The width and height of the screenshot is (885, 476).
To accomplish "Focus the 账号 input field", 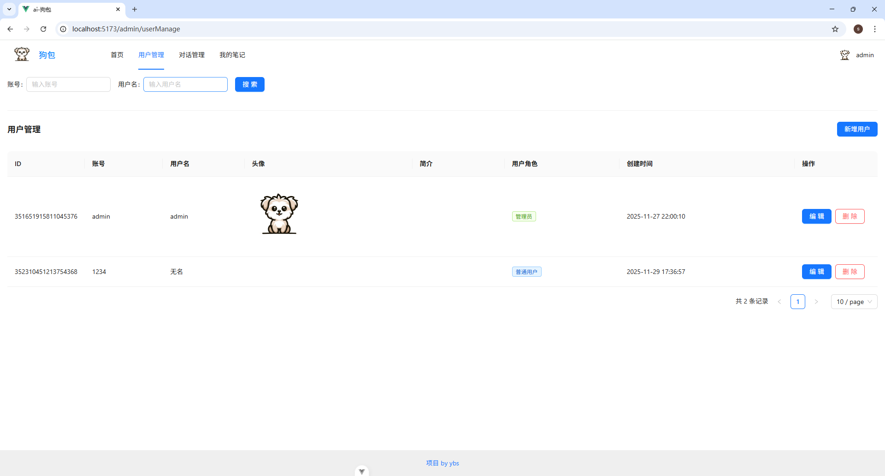I will pyautogui.click(x=68, y=84).
